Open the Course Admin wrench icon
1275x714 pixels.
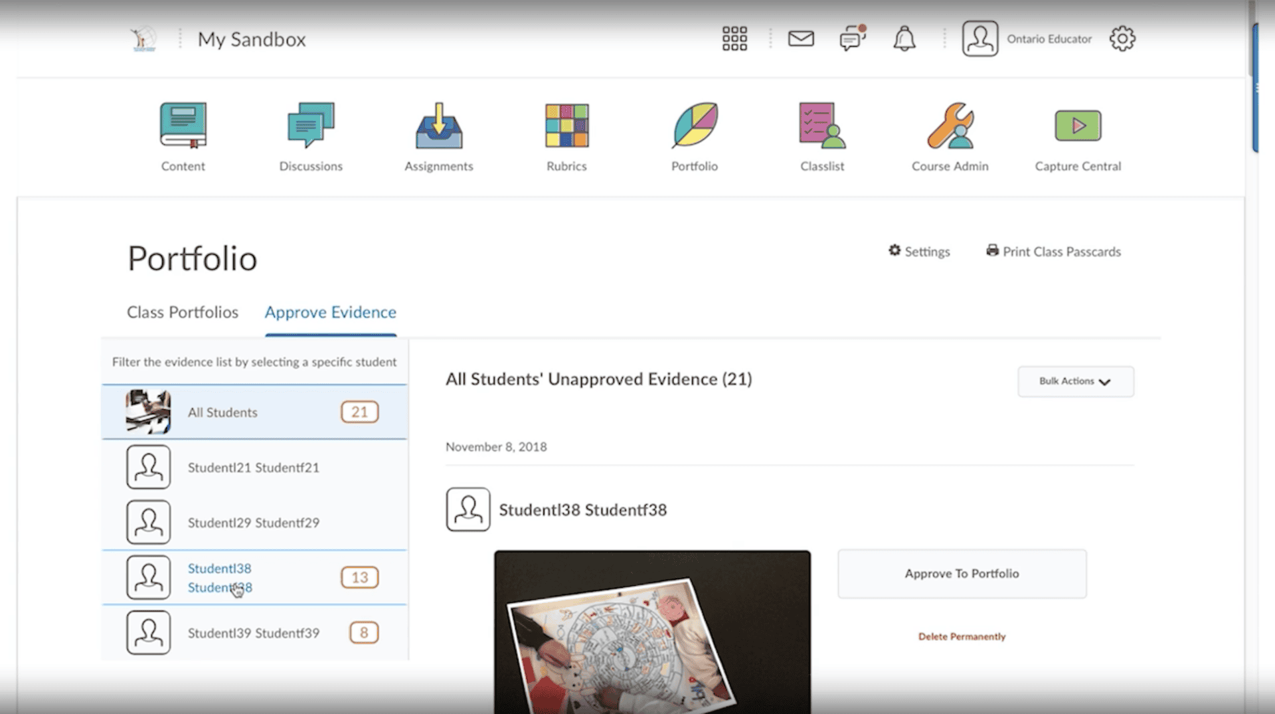pyautogui.click(x=950, y=125)
